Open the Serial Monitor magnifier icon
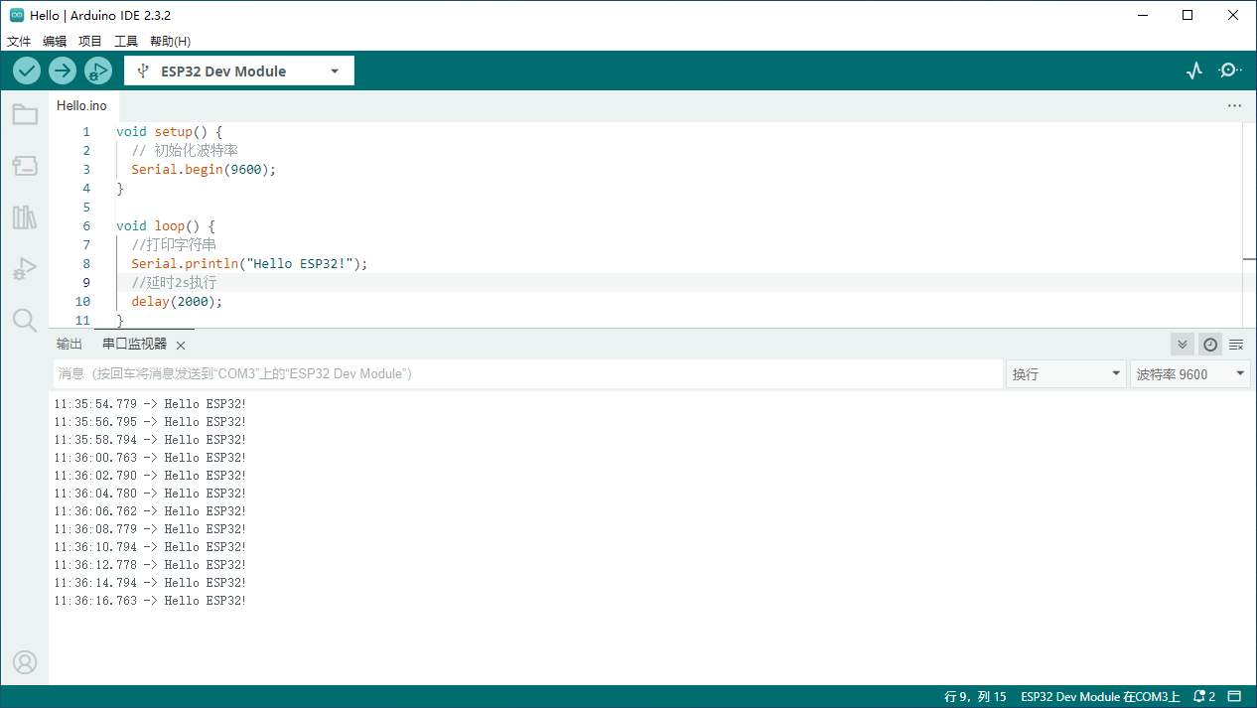1257x708 pixels. click(x=1230, y=71)
